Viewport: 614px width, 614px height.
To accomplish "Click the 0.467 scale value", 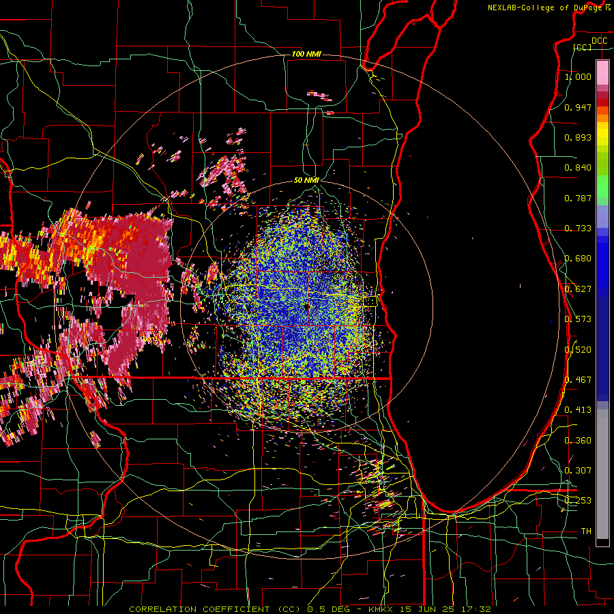I will click(x=578, y=380).
